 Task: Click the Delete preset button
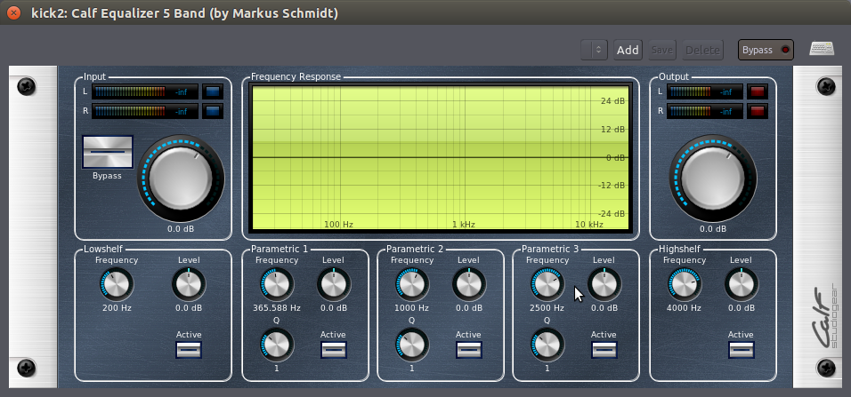click(x=703, y=50)
